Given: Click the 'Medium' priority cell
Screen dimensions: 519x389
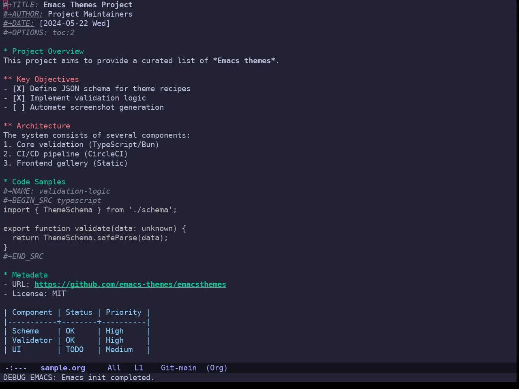Looking at the screenshot, I should (x=119, y=350).
